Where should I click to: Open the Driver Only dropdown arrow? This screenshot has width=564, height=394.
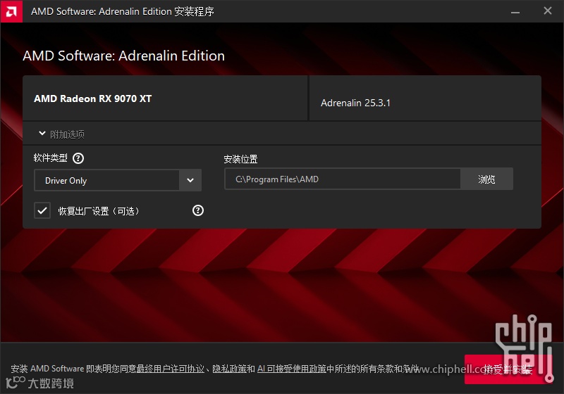pos(190,180)
